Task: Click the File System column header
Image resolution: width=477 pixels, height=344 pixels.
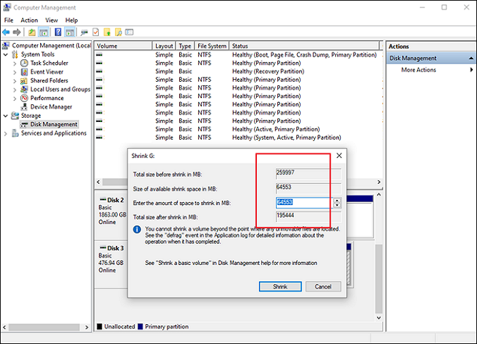Action: [x=211, y=46]
